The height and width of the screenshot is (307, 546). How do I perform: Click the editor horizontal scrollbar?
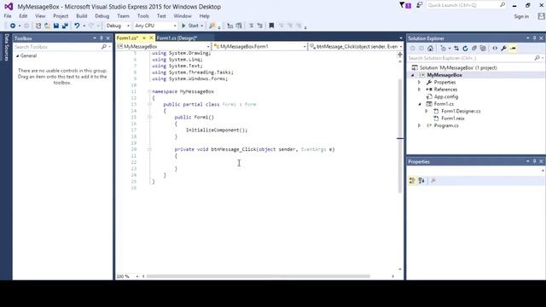258,276
